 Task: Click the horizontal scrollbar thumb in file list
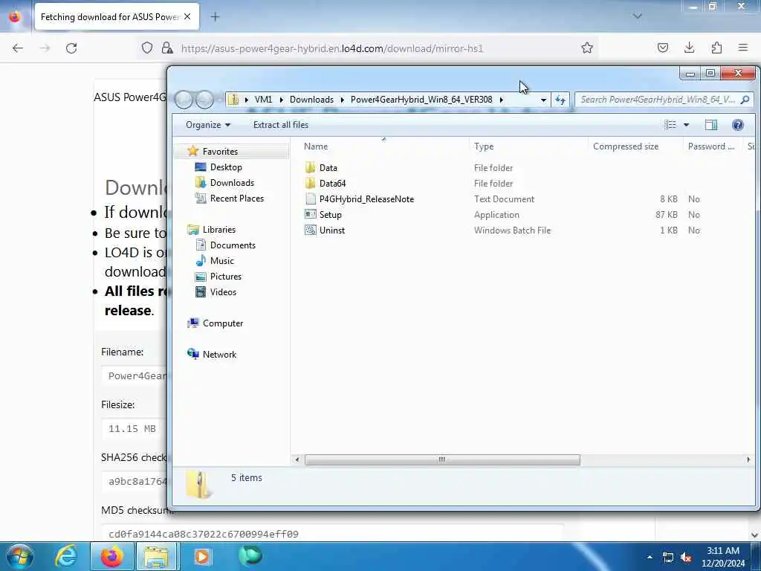[442, 459]
